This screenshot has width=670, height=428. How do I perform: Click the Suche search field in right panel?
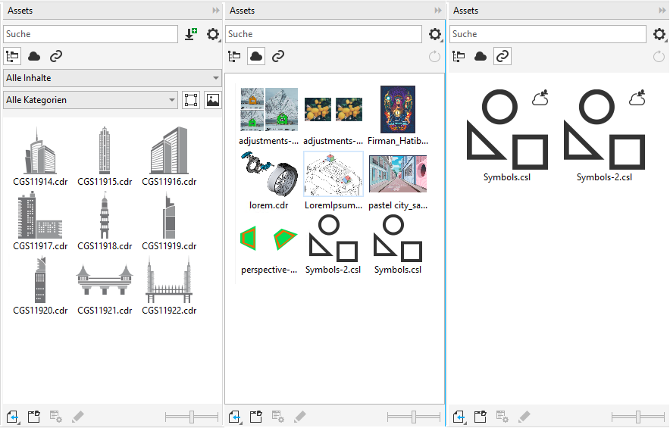coord(548,34)
